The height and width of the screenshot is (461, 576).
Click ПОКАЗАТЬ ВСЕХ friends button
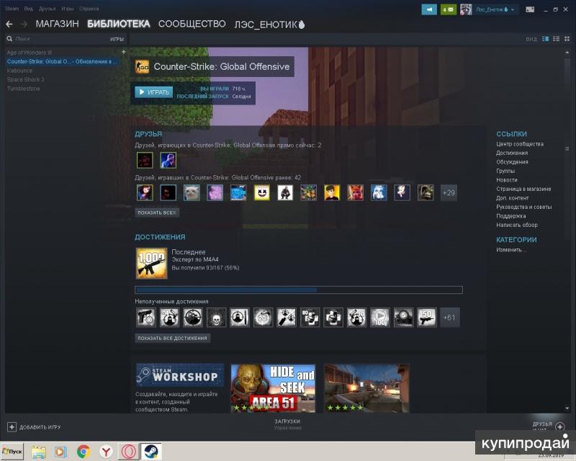[157, 212]
